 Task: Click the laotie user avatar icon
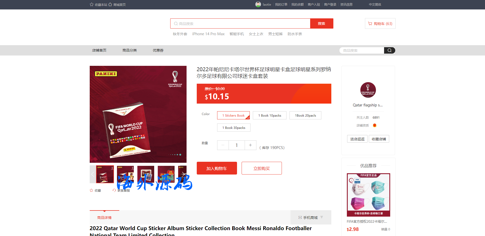click(258, 4)
